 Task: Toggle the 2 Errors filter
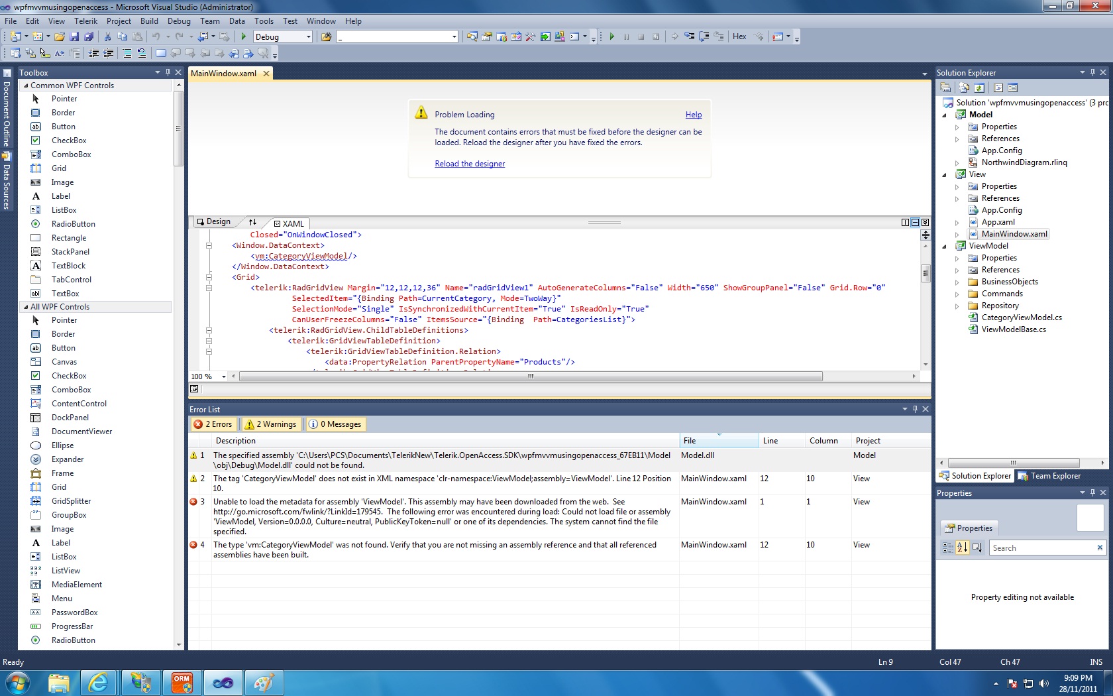tap(213, 424)
